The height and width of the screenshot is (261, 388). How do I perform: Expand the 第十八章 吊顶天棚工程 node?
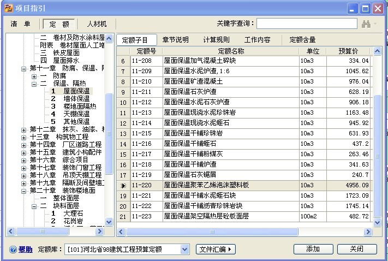[24, 176]
